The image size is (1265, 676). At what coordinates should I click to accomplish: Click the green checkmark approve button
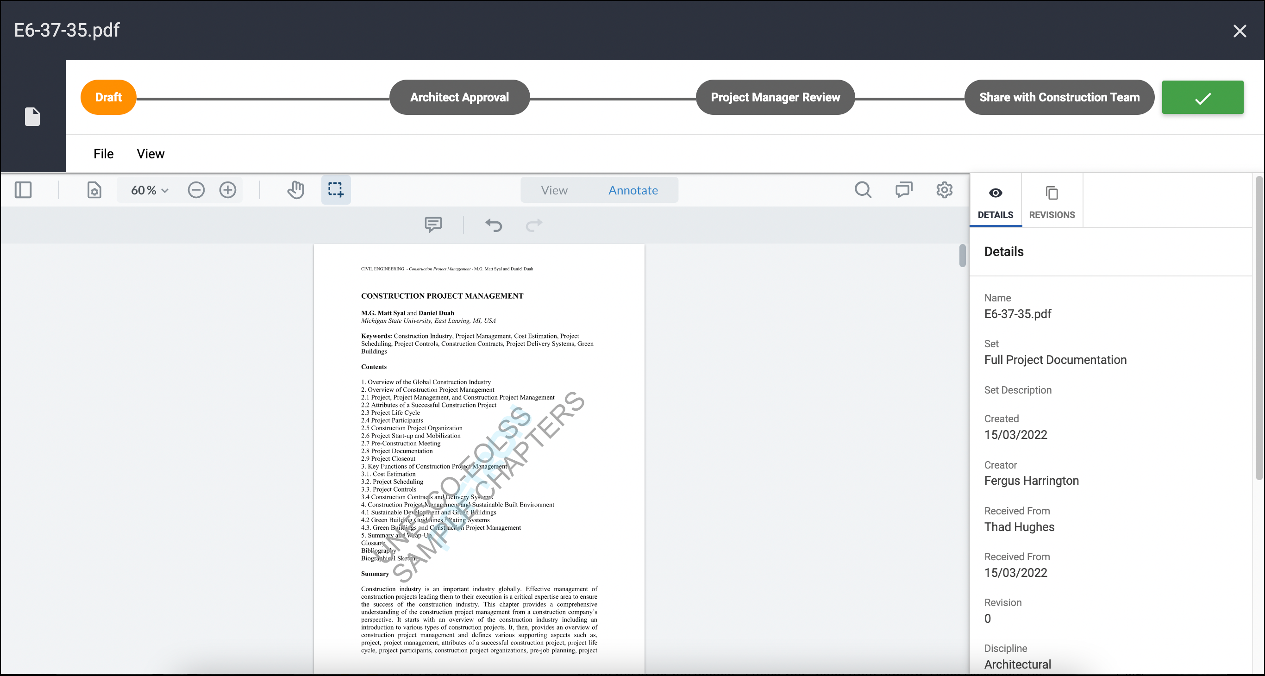[x=1202, y=97]
